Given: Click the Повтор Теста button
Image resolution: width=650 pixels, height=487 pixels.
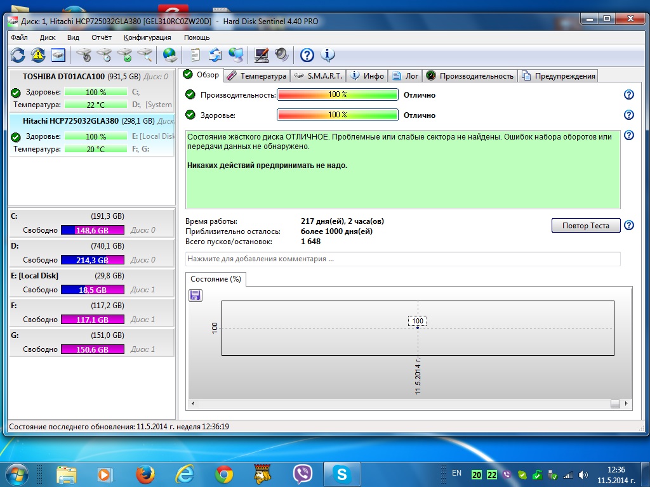Looking at the screenshot, I should click(585, 225).
